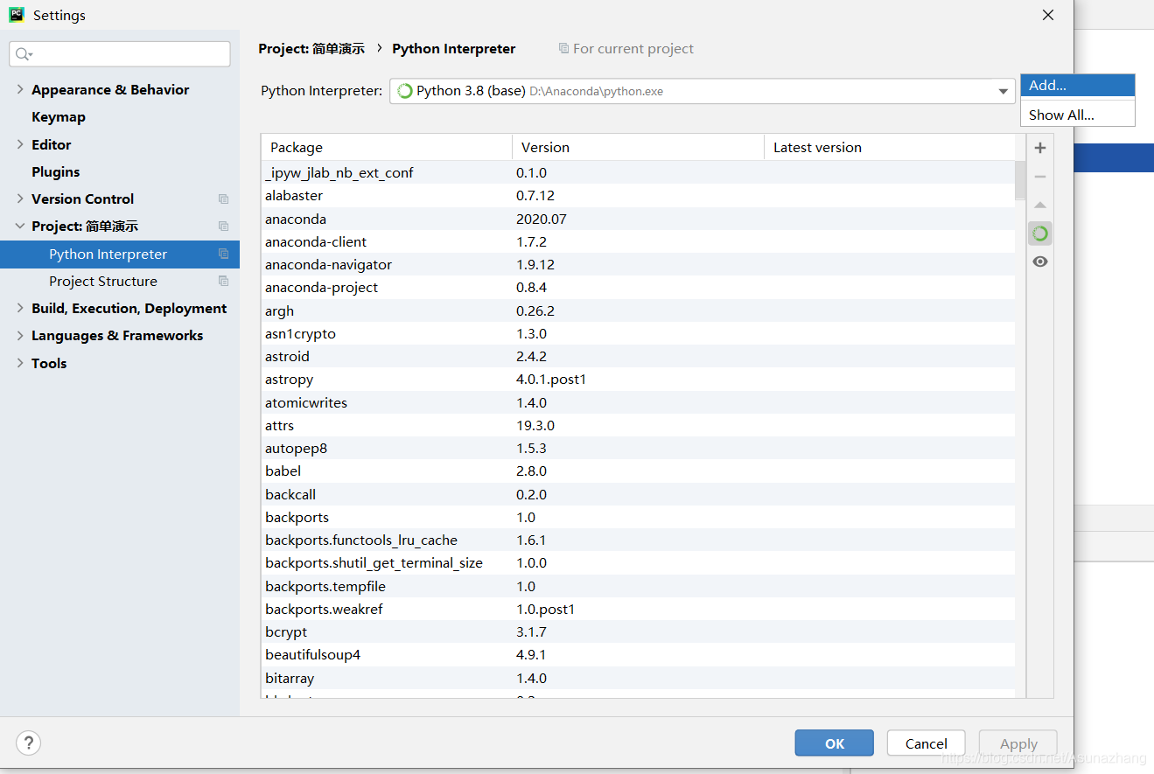This screenshot has height=774, width=1154.
Task: Select the _ipyw_jlab_nb_ext_conf package row
Action: (638, 173)
